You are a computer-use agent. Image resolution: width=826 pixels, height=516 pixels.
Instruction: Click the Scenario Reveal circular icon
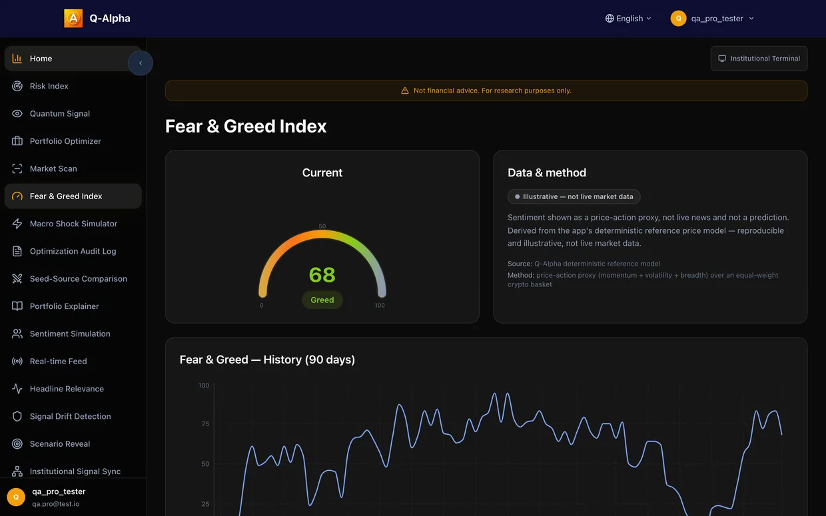click(x=17, y=444)
